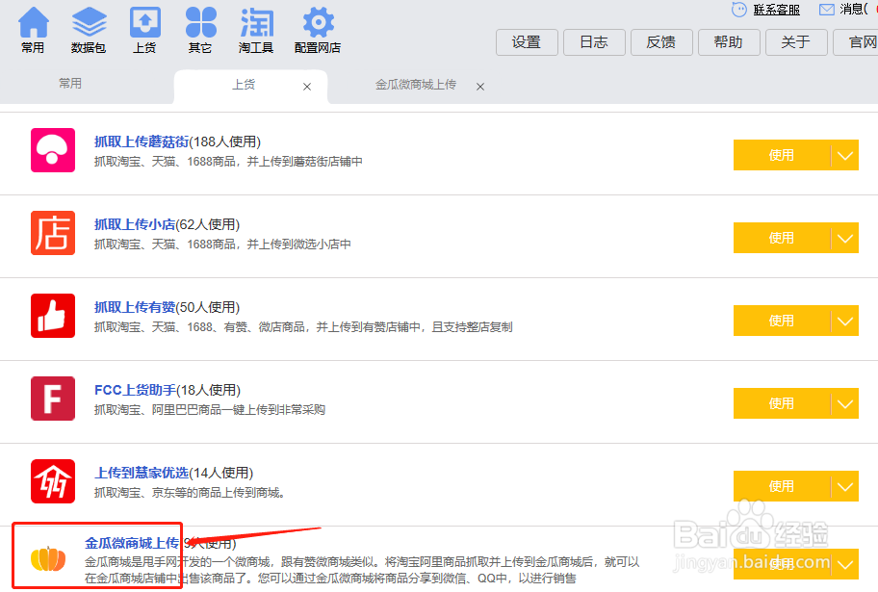878x592 pixels.
Task: Click 使用 for FCC上货助手
Action: [781, 404]
